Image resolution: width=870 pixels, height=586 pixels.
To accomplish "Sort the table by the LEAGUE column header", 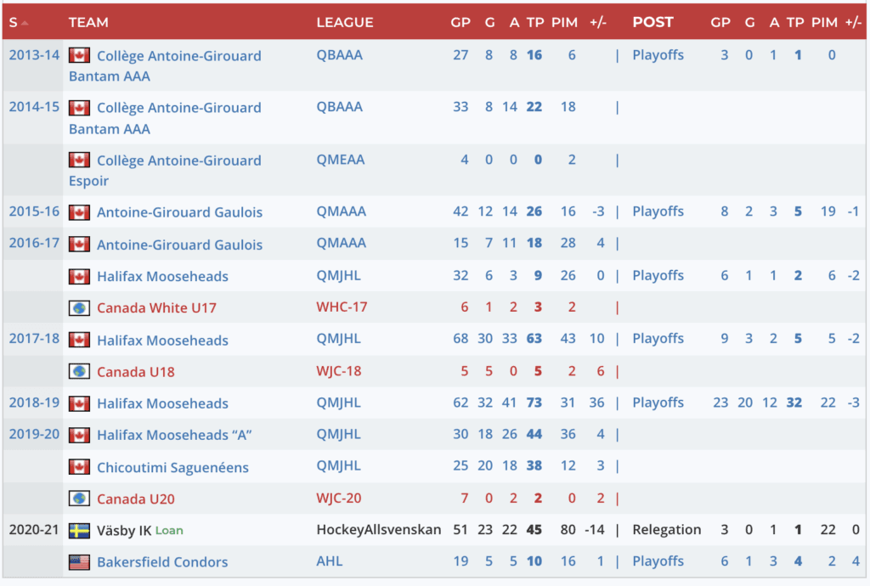I will [x=344, y=22].
